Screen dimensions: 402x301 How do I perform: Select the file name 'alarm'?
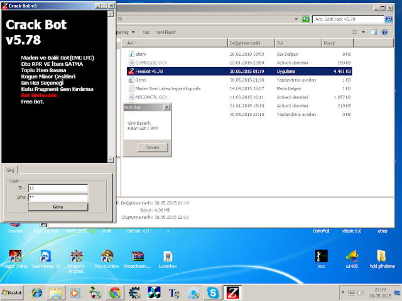(141, 55)
